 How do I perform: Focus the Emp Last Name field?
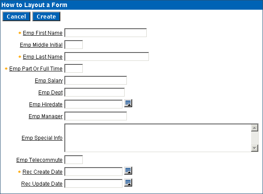107,56
